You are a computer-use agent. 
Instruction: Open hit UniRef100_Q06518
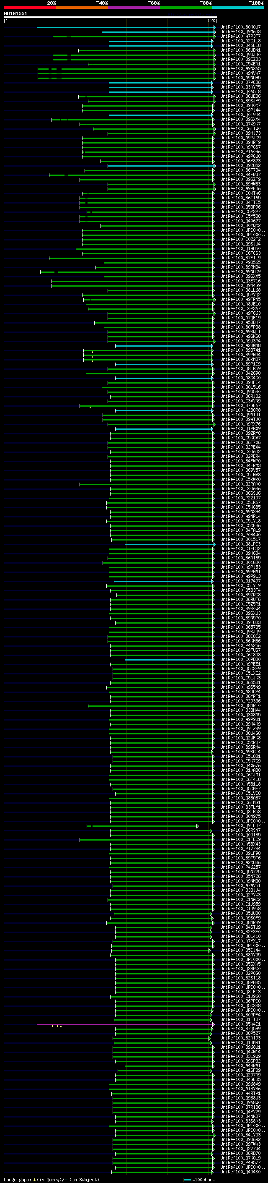(x=240, y=92)
